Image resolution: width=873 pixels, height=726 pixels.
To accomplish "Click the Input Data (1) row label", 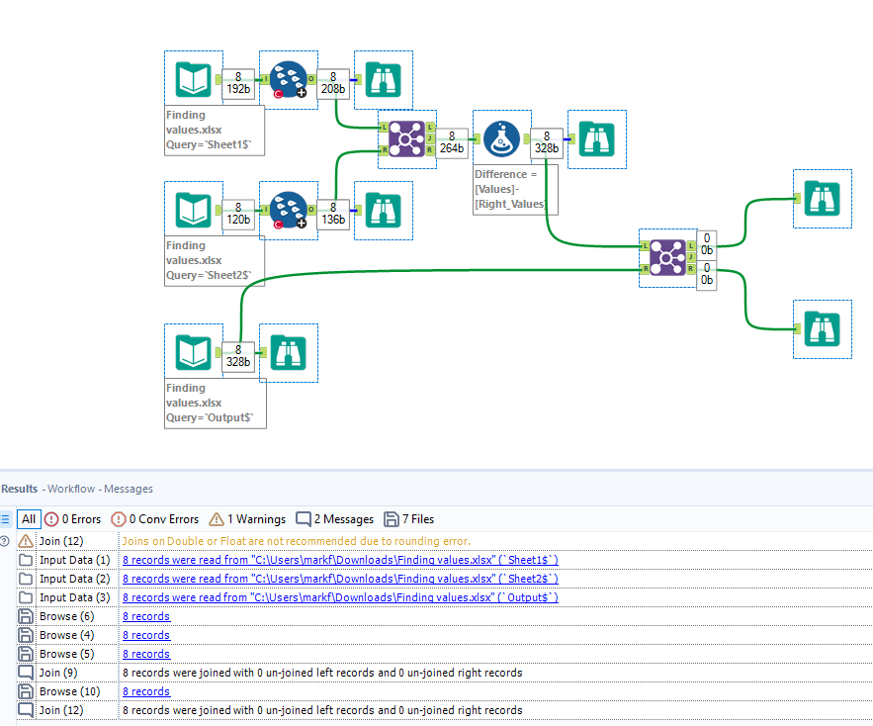I will point(74,560).
